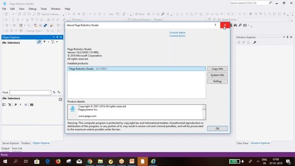Click the Back navigation button in toolbar
The height and width of the screenshot is (166, 295).
(x=140, y=14)
